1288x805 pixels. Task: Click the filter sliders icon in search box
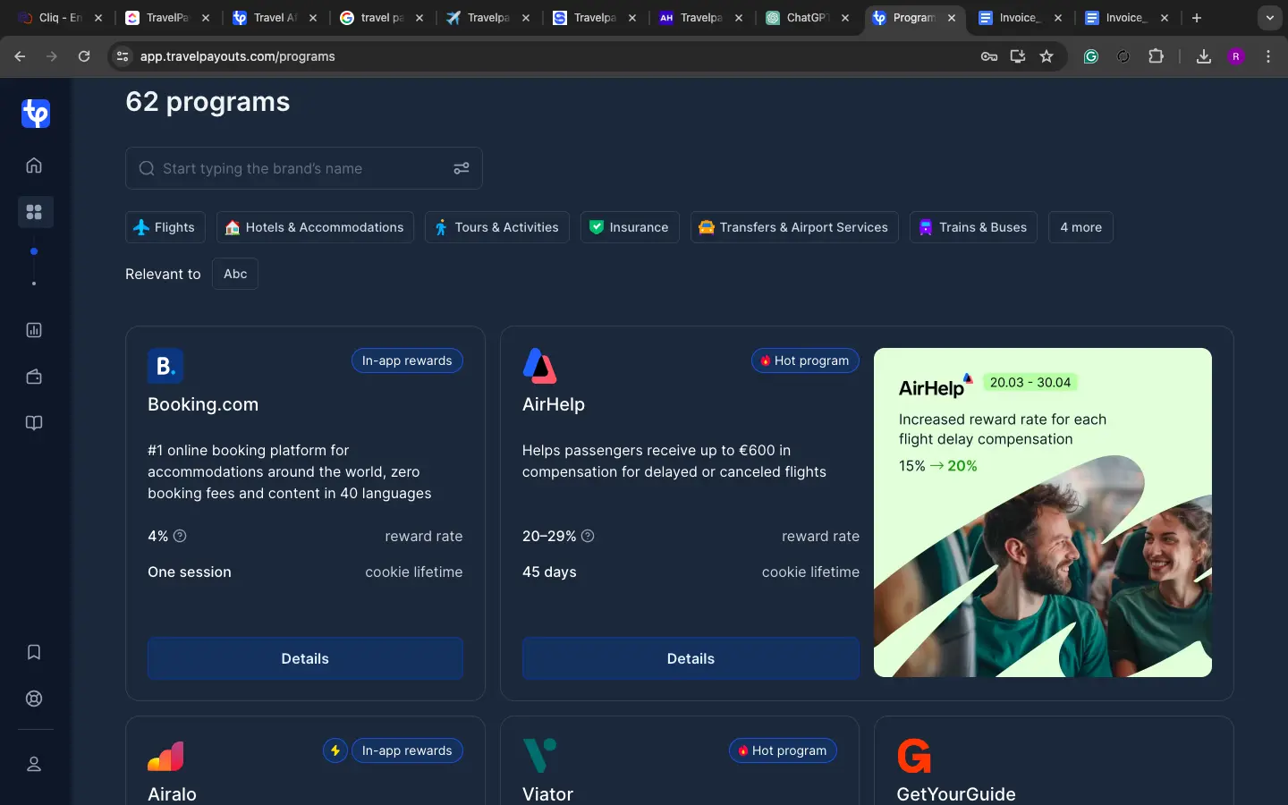coord(462,168)
